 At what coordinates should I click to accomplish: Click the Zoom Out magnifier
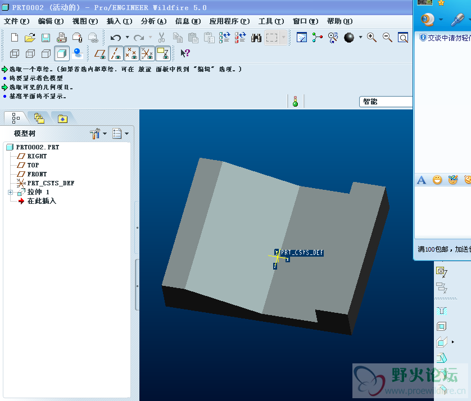coord(387,38)
